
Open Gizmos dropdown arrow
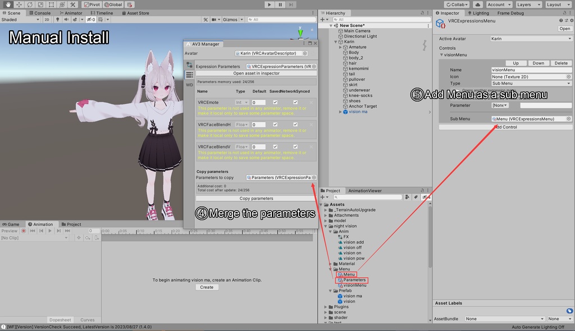[241, 20]
